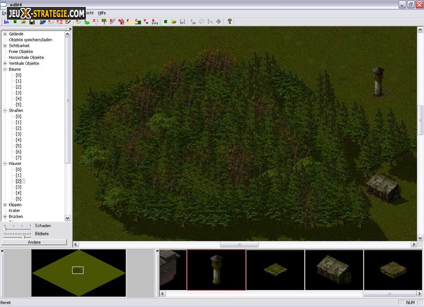Click the palm tree toolbar icon
Viewport: 424px width, 307px height.
[x=104, y=22]
